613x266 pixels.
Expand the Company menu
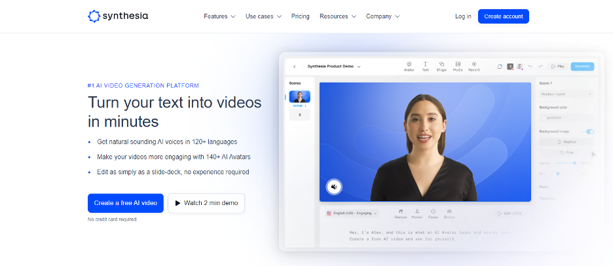382,16
